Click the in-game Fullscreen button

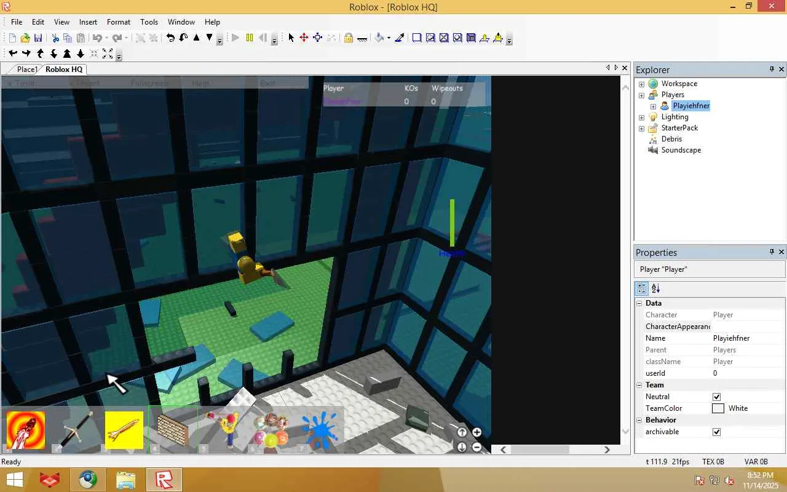click(149, 83)
